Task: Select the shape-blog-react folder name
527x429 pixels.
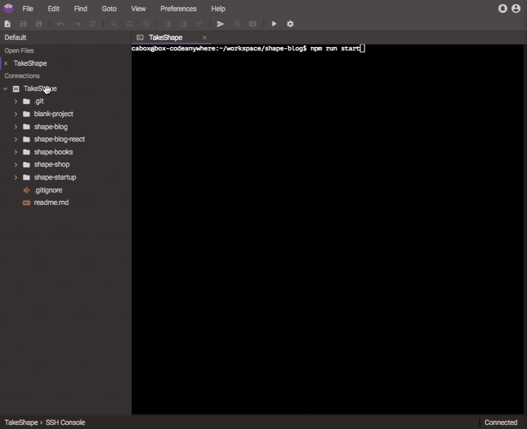Action: pyautogui.click(x=59, y=139)
